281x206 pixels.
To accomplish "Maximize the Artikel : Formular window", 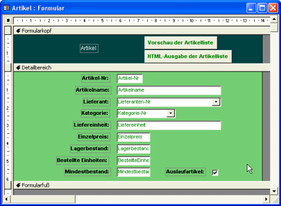I will pyautogui.click(x=262, y=8).
